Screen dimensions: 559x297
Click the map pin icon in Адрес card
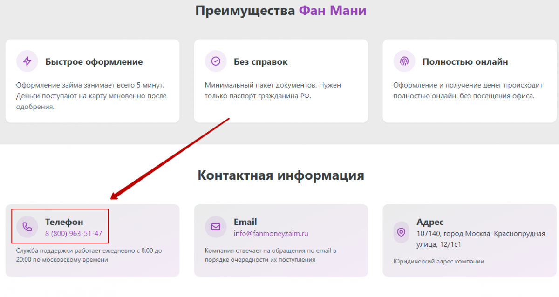click(401, 232)
